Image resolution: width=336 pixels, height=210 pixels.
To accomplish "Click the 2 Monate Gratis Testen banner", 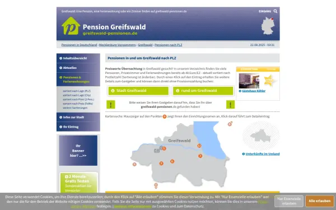I will pos(79,183).
